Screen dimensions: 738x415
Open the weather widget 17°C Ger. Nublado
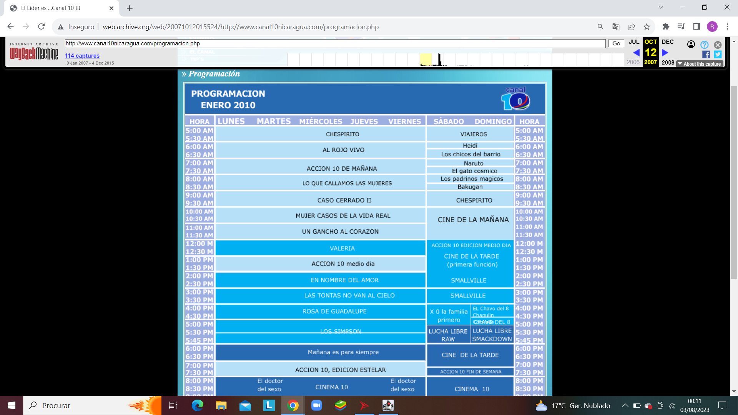(573, 405)
